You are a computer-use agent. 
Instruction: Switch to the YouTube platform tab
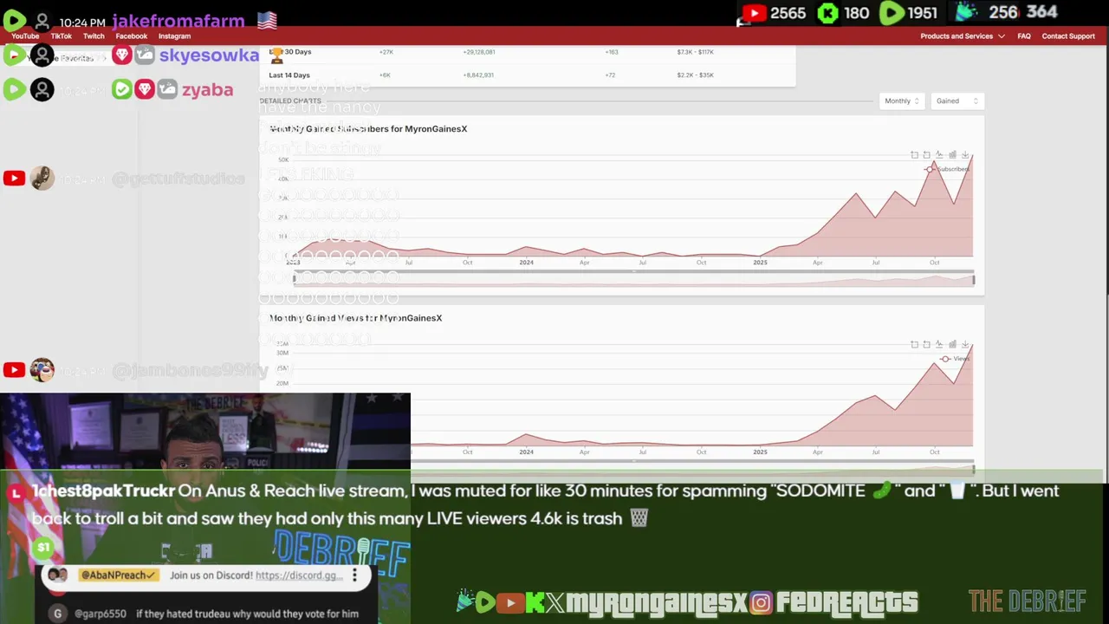tap(25, 36)
